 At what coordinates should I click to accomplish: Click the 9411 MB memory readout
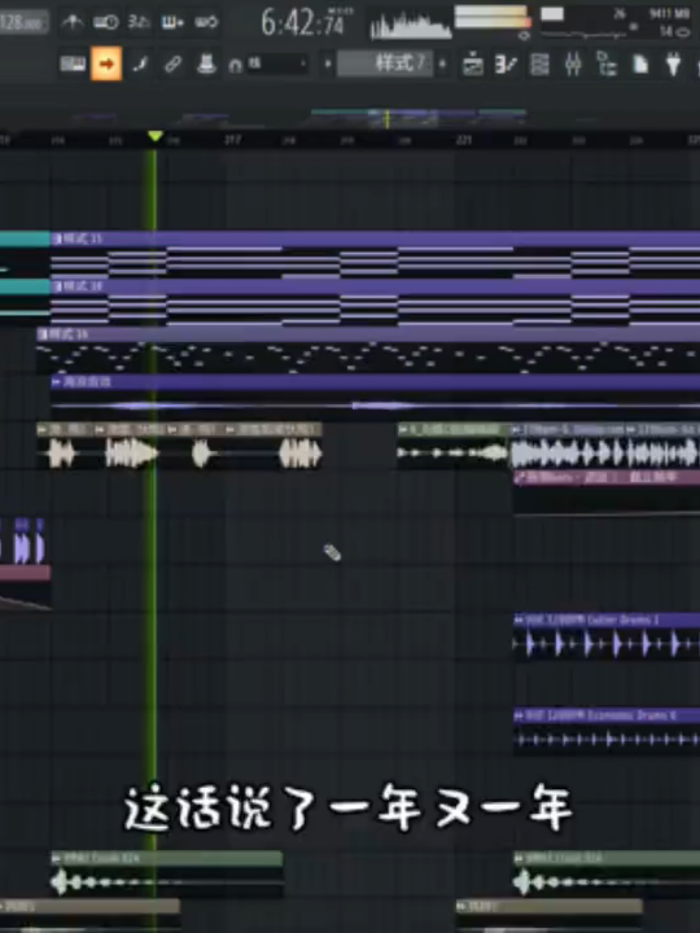[x=669, y=14]
